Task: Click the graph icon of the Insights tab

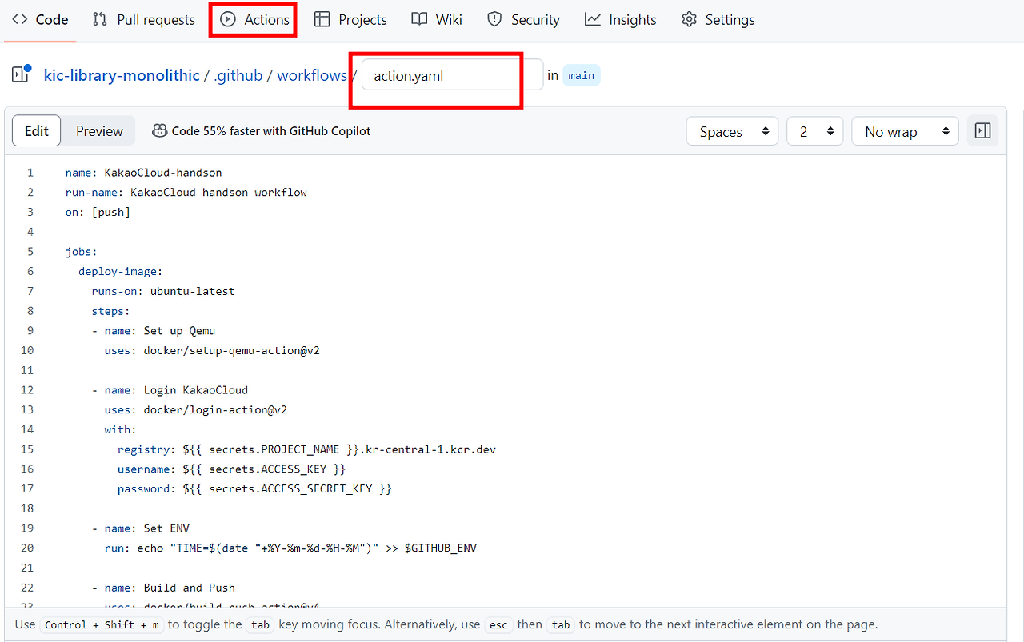Action: point(593,20)
